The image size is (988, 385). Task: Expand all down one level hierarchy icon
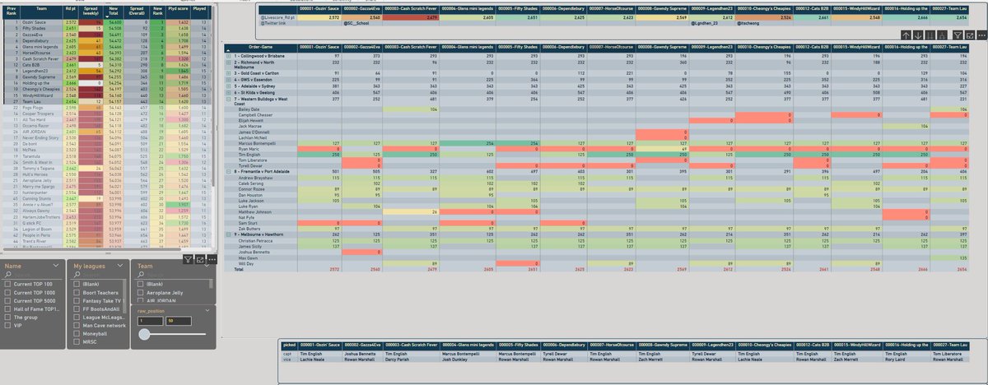(942, 35)
